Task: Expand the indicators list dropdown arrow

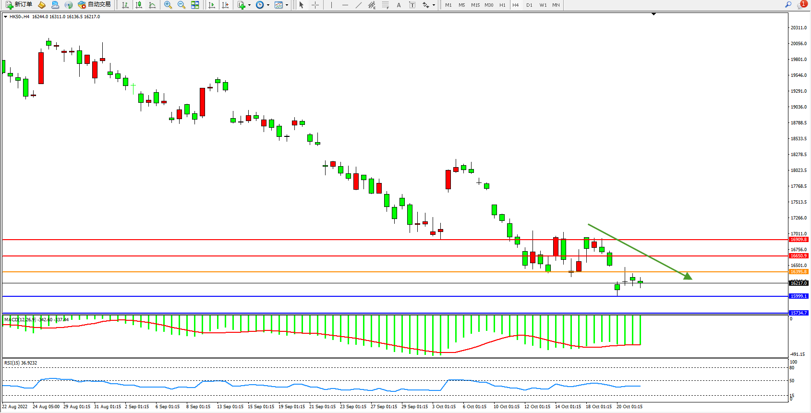Action: pos(249,5)
